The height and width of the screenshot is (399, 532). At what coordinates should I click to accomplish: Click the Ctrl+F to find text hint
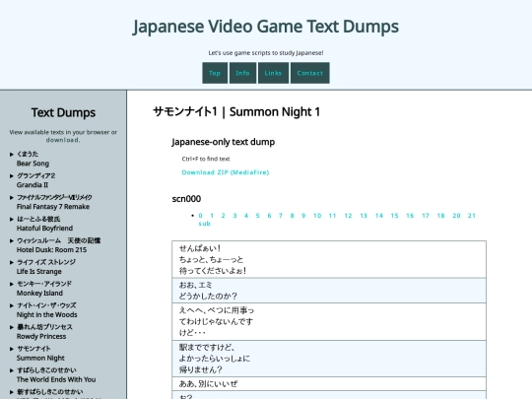206,159
